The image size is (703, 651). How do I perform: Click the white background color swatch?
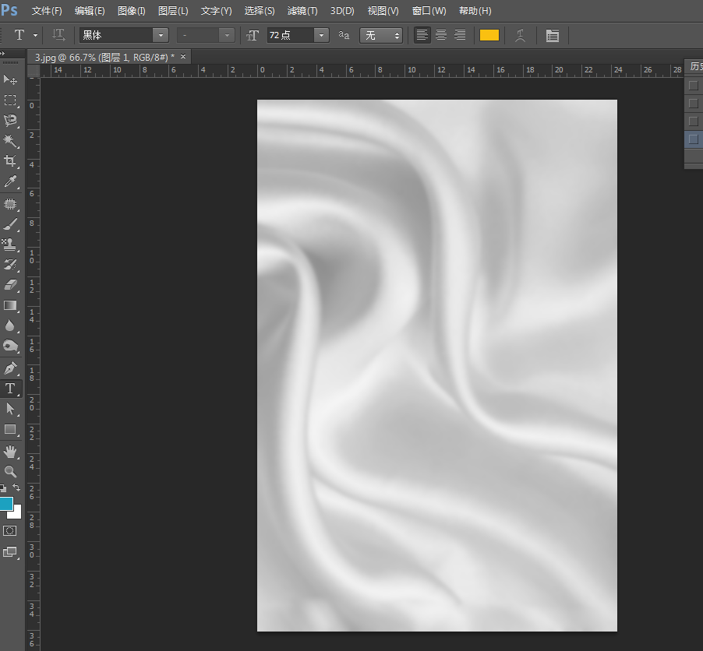point(16,513)
